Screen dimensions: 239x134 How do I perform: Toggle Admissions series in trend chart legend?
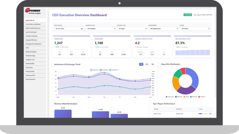(x=91, y=70)
